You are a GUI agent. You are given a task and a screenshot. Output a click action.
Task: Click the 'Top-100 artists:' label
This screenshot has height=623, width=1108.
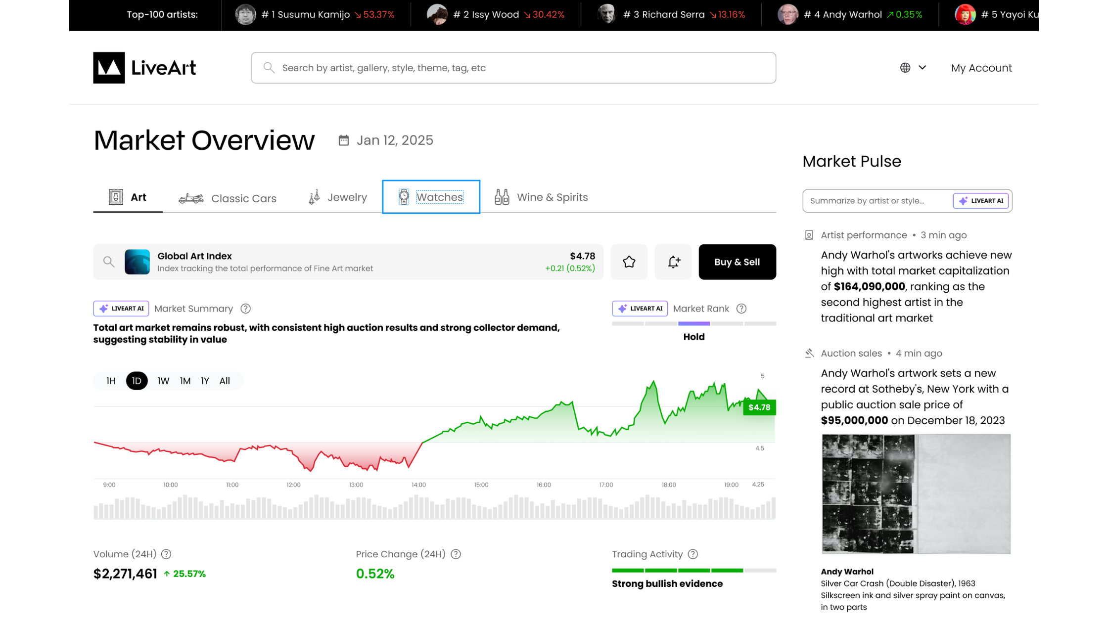pyautogui.click(x=162, y=15)
